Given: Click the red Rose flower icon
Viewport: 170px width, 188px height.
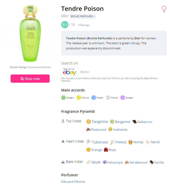Looking at the screenshot, I should (106, 150).
